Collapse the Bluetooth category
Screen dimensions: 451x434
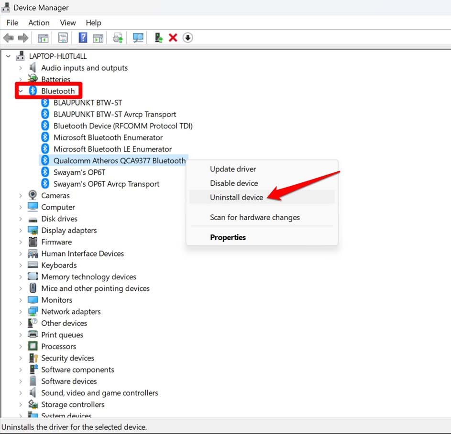[x=21, y=91]
